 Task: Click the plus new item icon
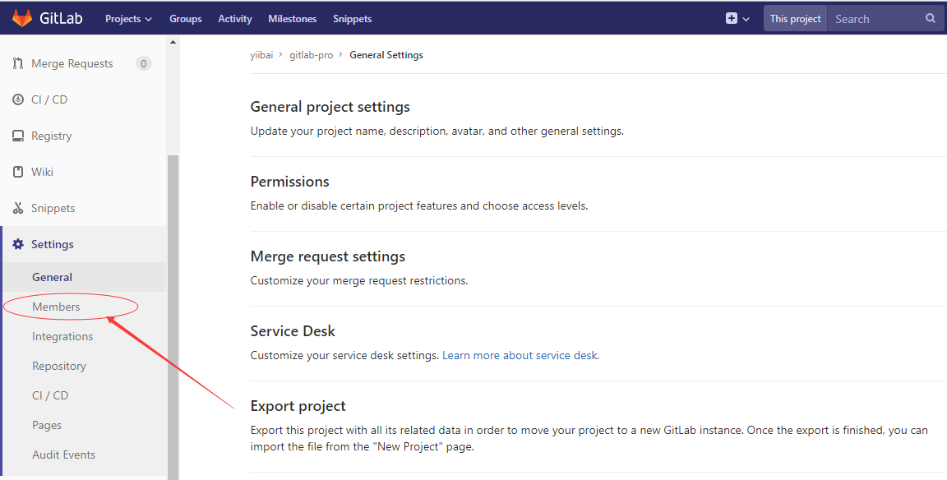click(x=732, y=18)
